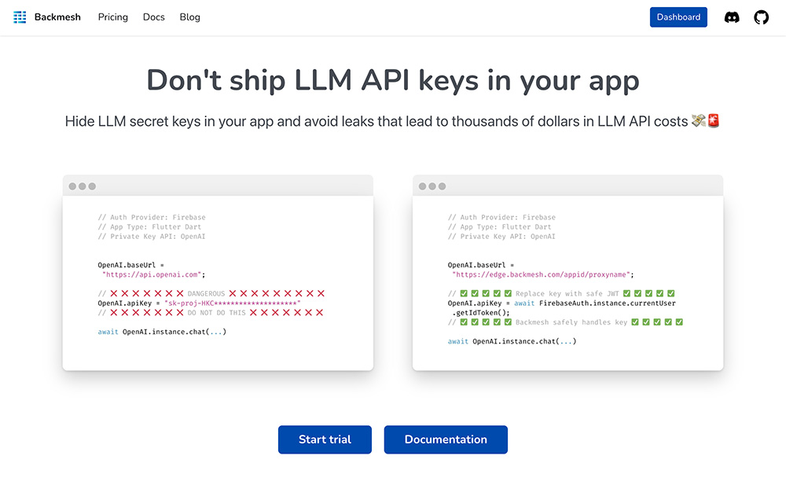Click the "https://edge.backmesh.com/appid/proxyname" string

point(541,274)
